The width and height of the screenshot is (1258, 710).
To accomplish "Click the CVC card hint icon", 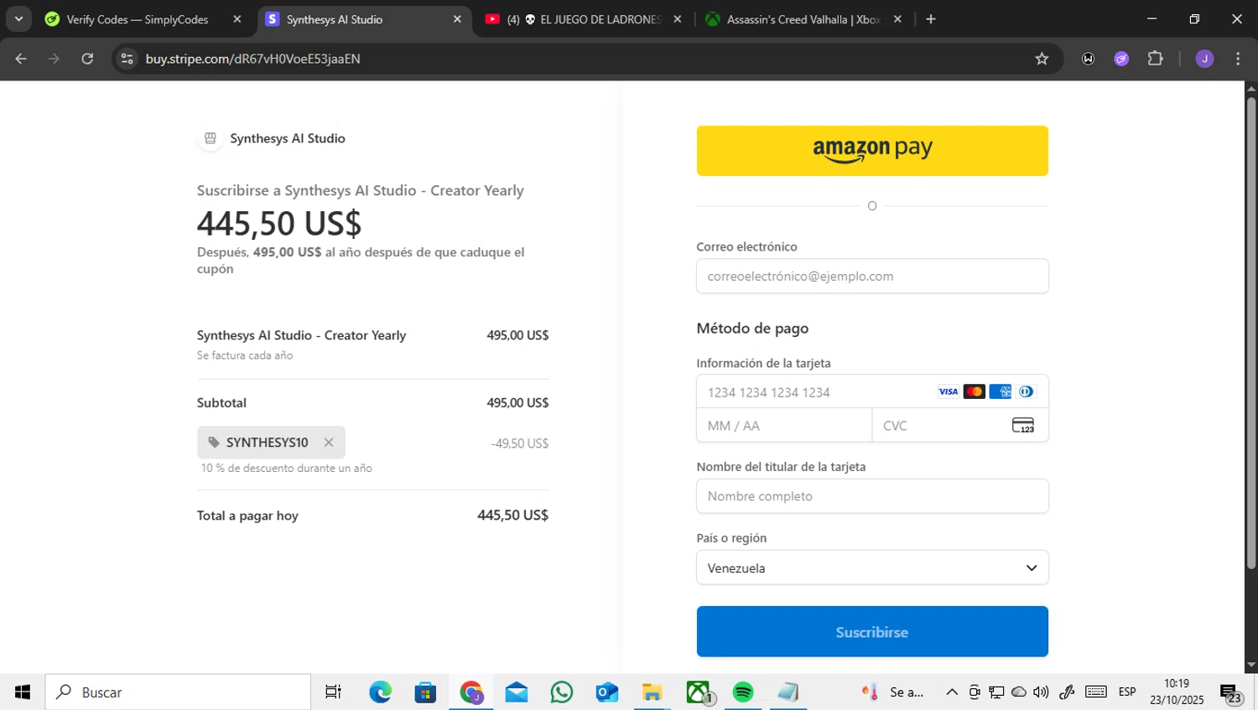I will 1023,425.
